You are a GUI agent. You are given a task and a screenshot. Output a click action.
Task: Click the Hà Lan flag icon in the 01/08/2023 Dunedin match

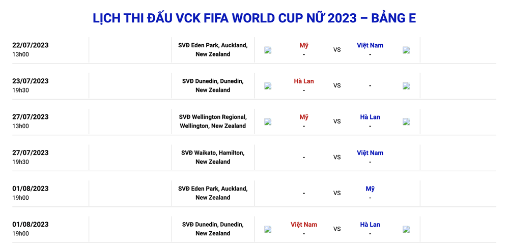point(406,229)
